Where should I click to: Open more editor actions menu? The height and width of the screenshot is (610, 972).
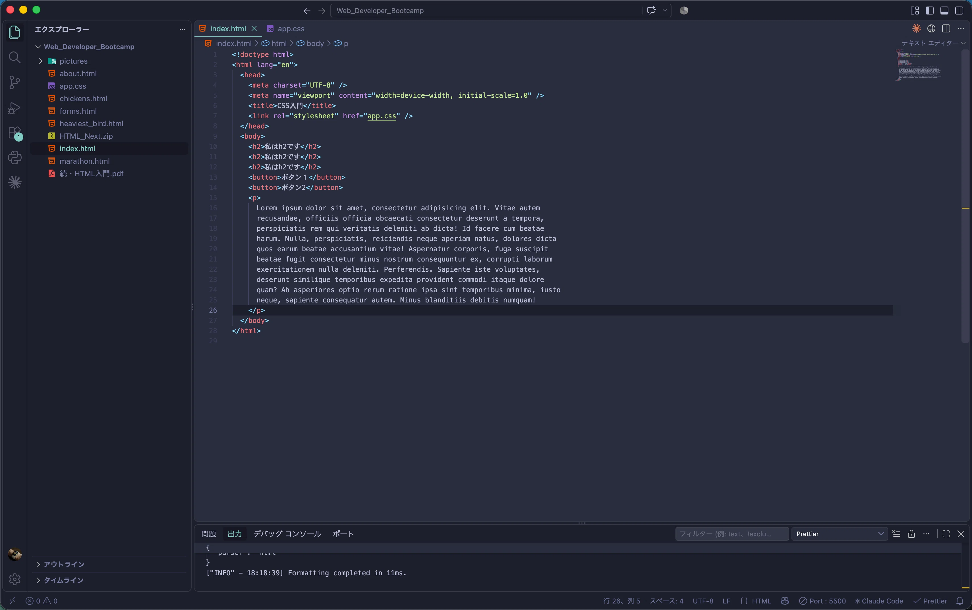pyautogui.click(x=961, y=28)
